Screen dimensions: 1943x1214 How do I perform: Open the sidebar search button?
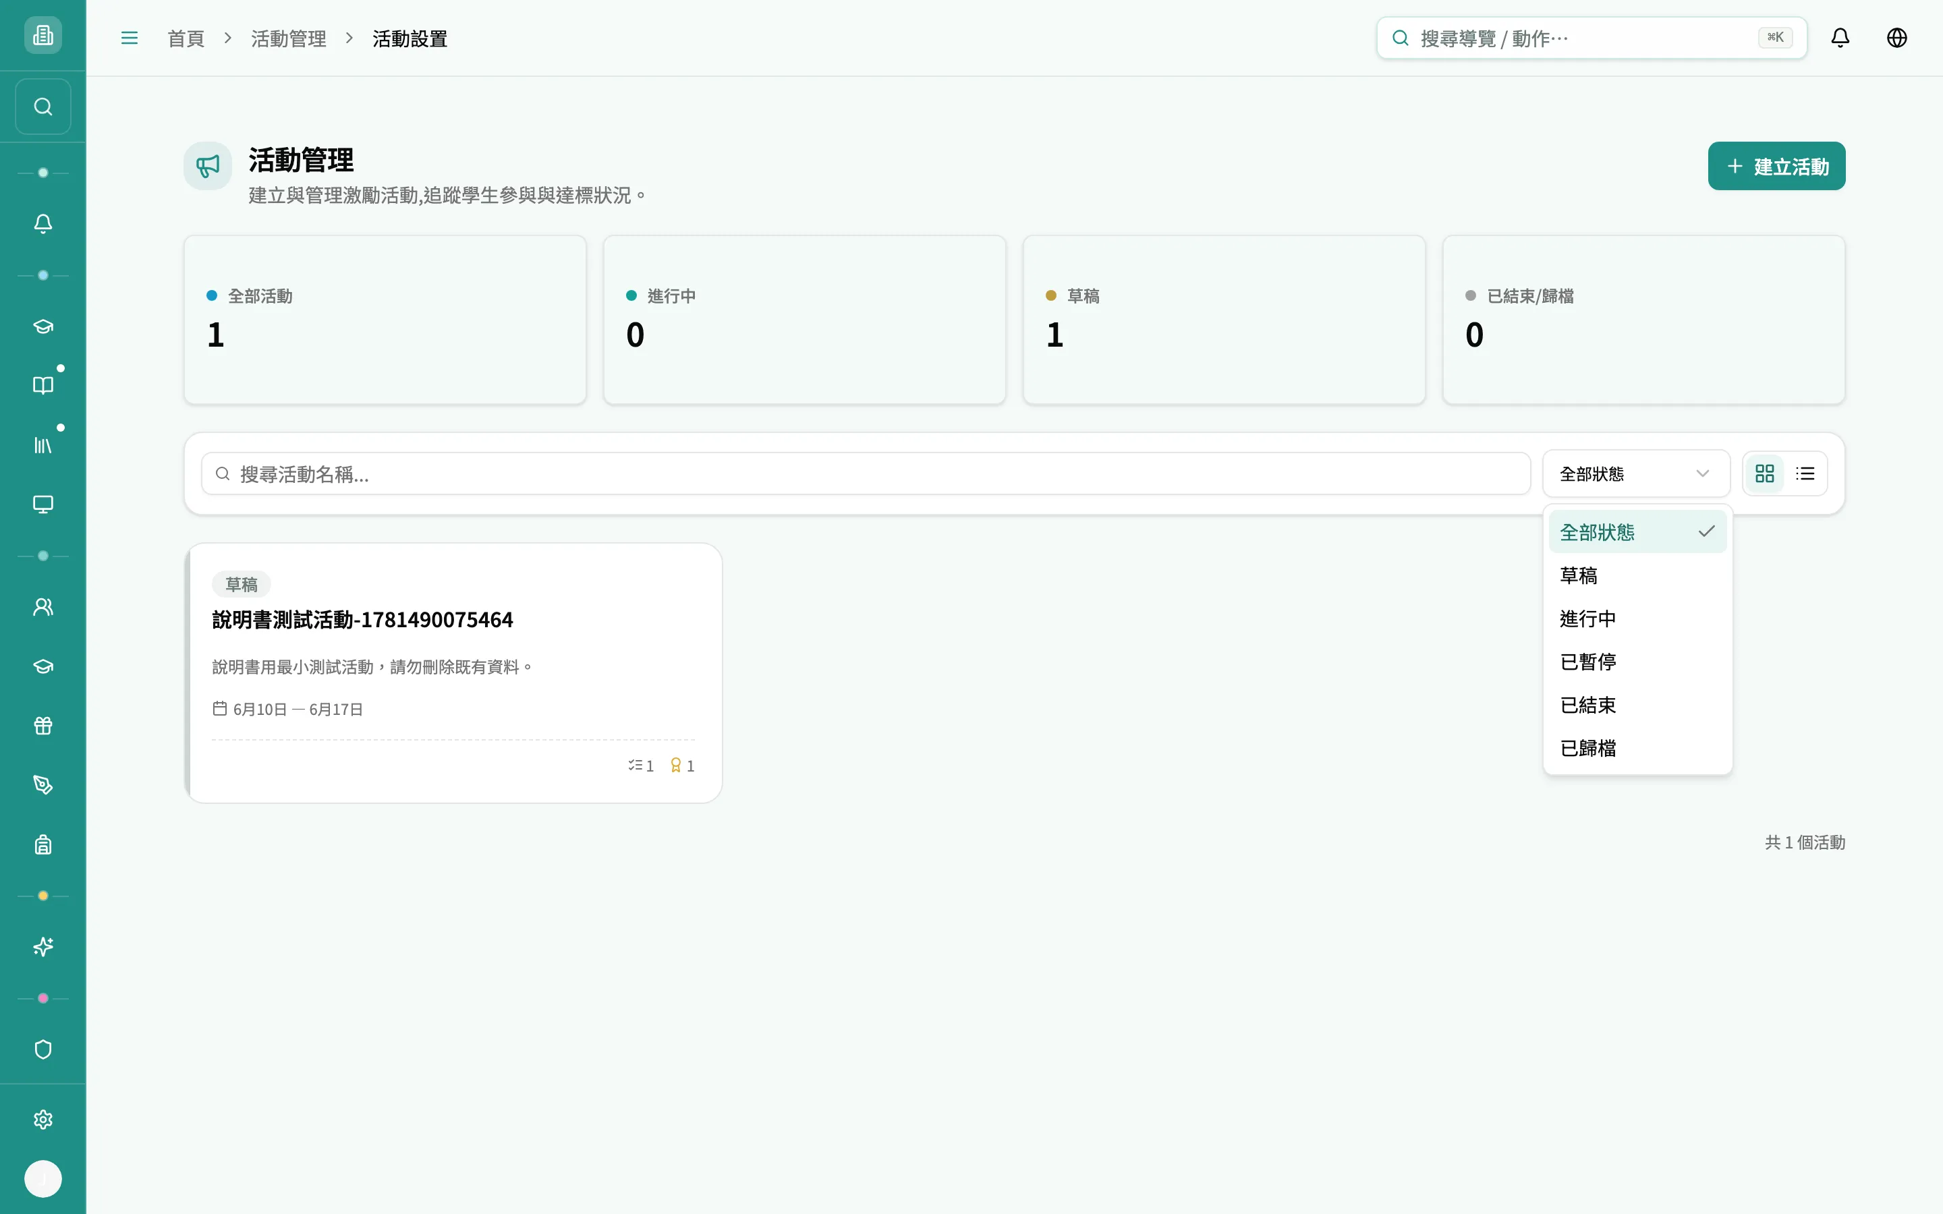tap(43, 107)
